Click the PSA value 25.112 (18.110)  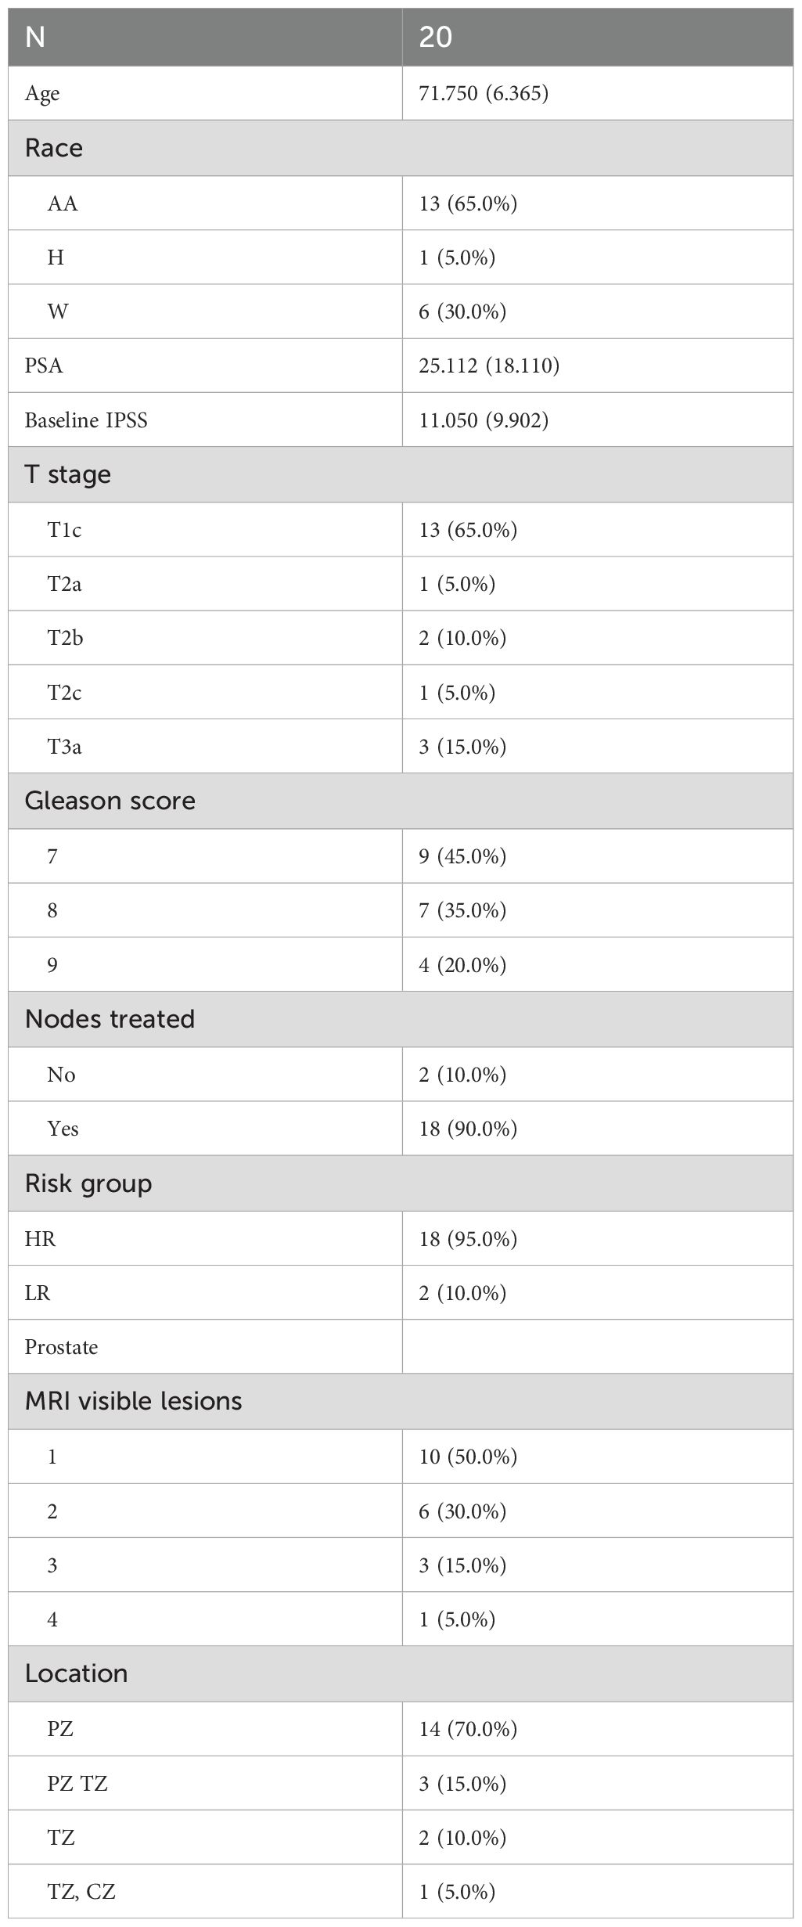489,366
